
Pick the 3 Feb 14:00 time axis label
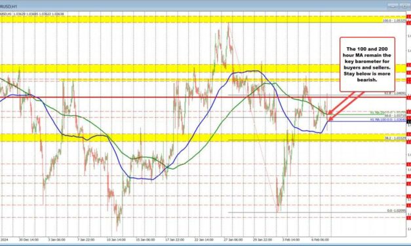(x=290, y=239)
